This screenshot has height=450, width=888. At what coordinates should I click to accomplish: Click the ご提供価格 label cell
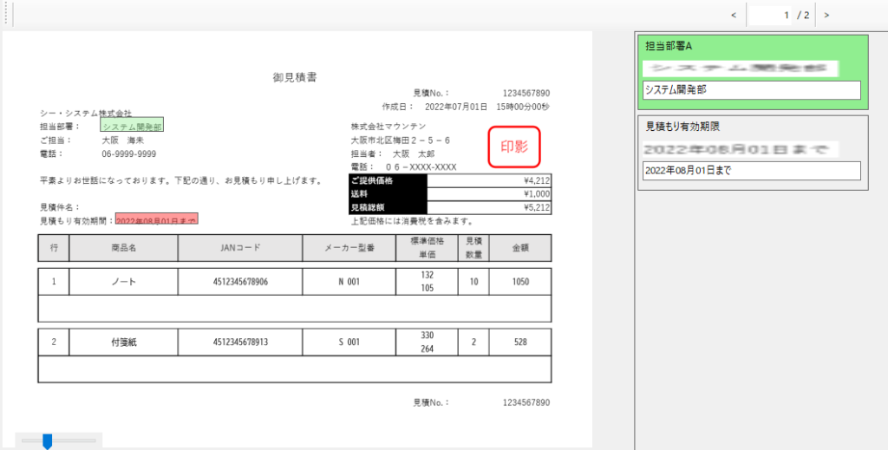(x=388, y=180)
